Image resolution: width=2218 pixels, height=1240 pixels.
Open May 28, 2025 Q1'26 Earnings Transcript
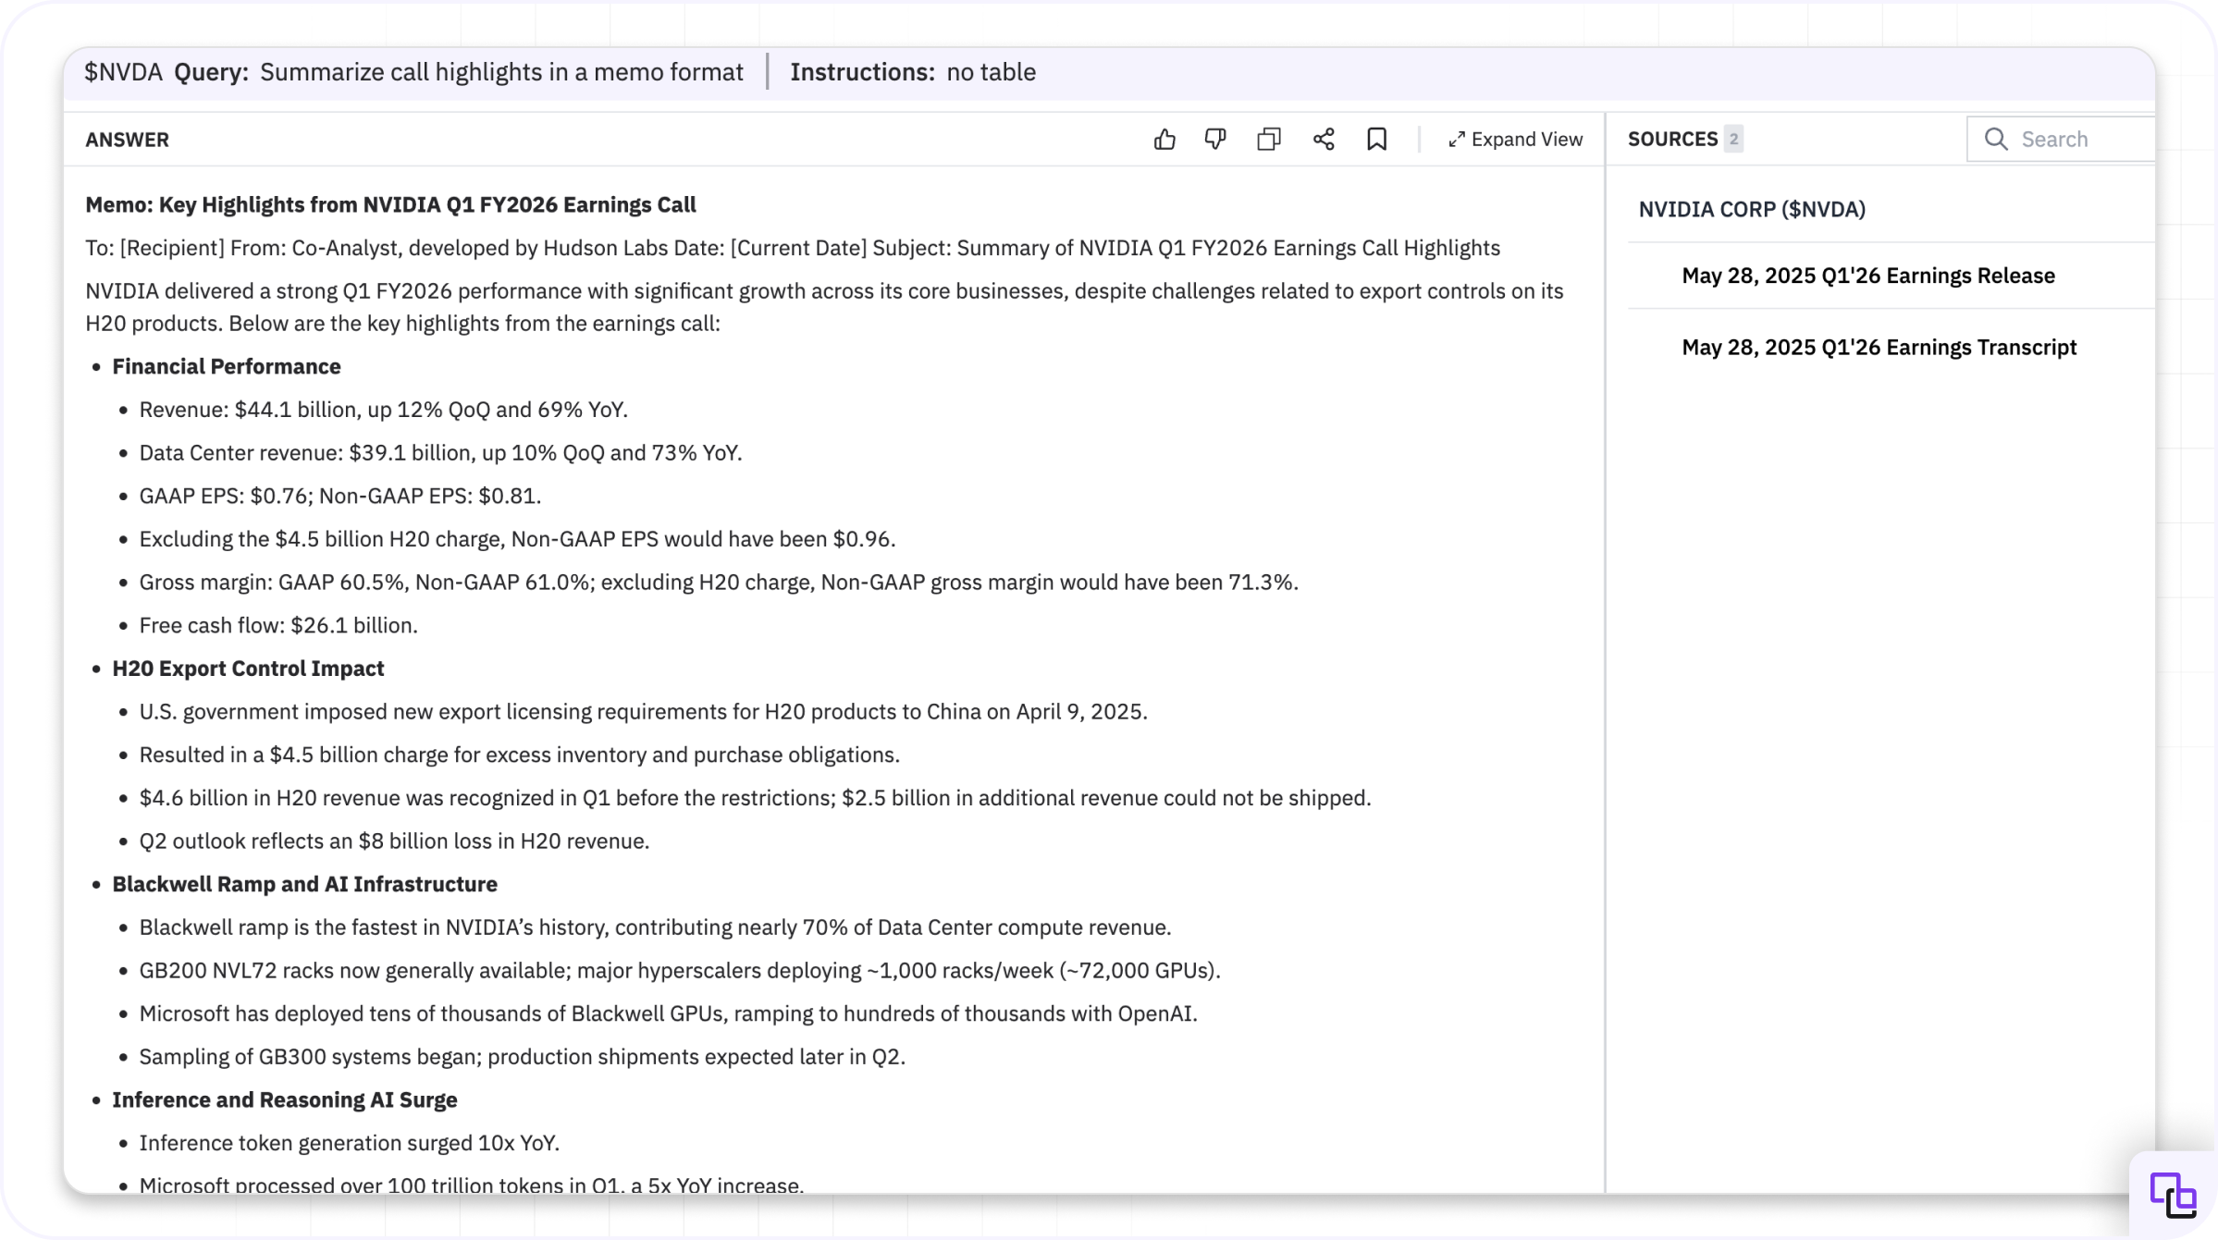[x=1879, y=348]
